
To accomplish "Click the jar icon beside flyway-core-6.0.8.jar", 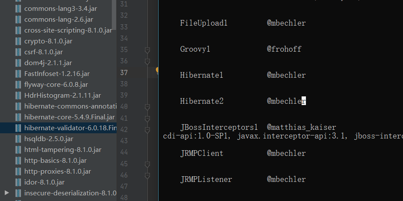I will 18,85.
